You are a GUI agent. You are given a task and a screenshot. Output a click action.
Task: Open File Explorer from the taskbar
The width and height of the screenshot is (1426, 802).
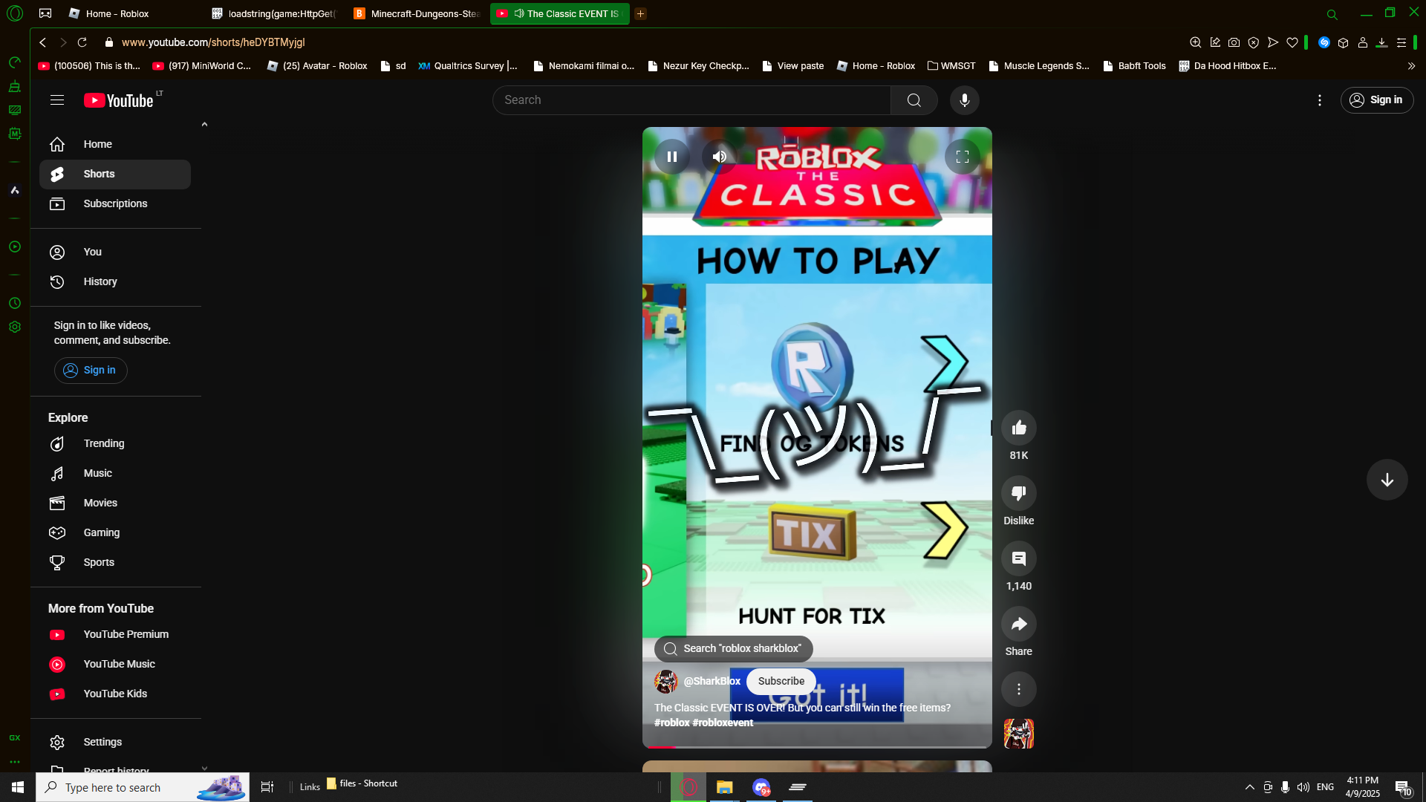pos(725,787)
